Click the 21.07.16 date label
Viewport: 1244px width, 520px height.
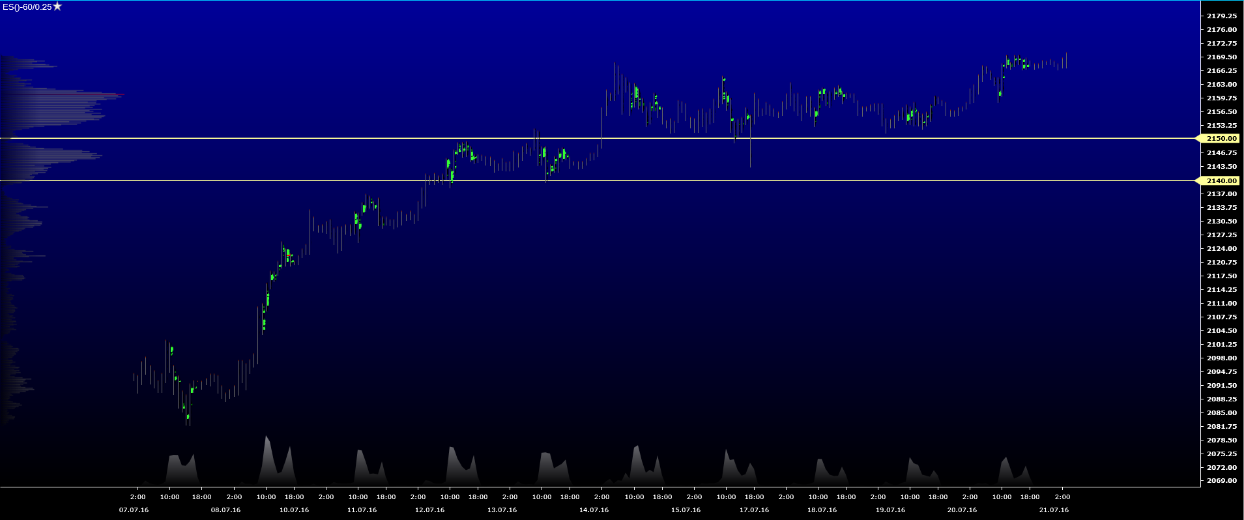[x=1054, y=510]
